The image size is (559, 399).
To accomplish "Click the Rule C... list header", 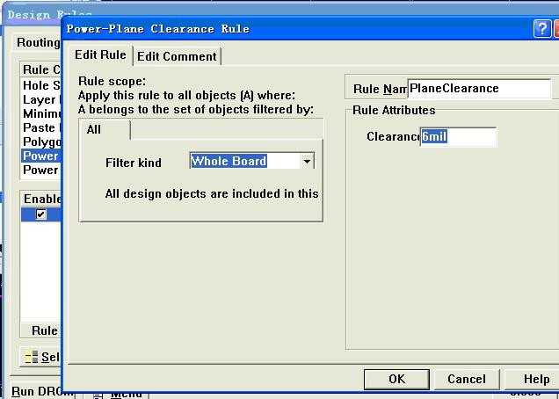I will pyautogui.click(x=41, y=70).
